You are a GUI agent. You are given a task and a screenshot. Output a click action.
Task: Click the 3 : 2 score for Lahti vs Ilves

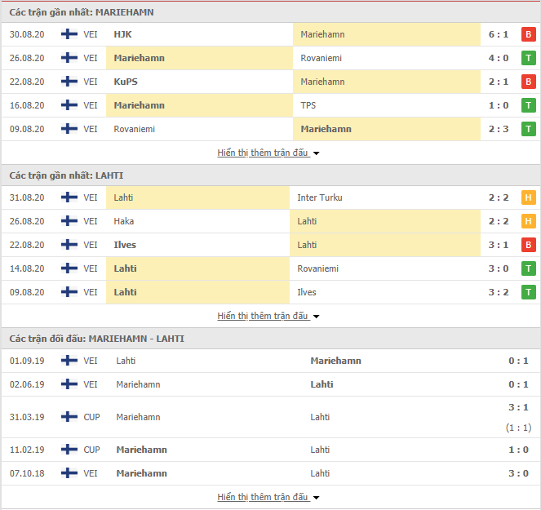[x=499, y=292]
